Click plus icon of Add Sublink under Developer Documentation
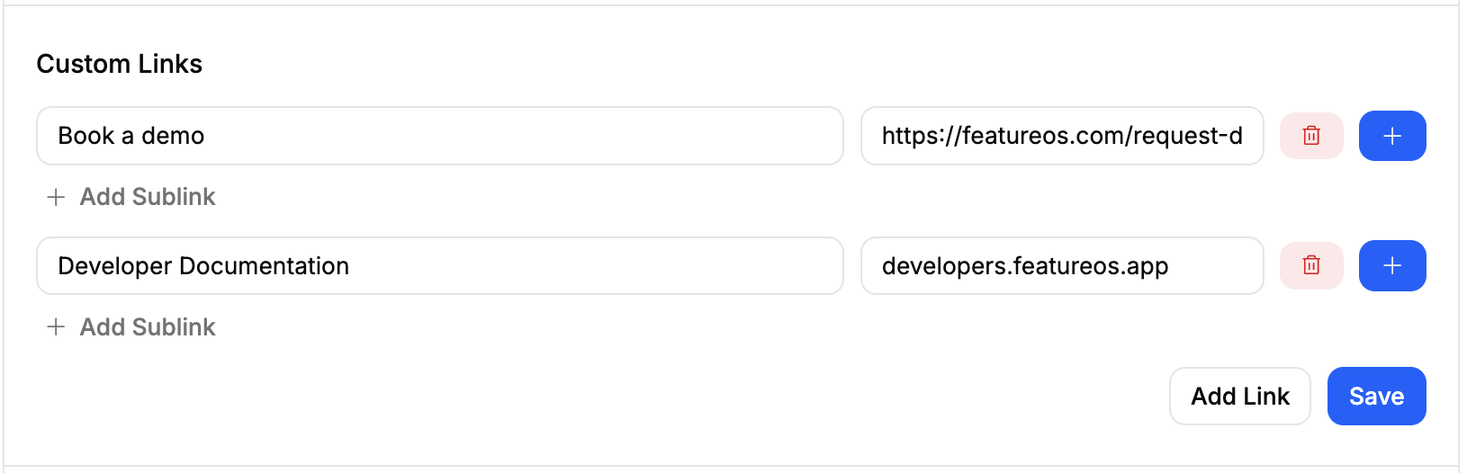1467x473 pixels. (x=56, y=327)
